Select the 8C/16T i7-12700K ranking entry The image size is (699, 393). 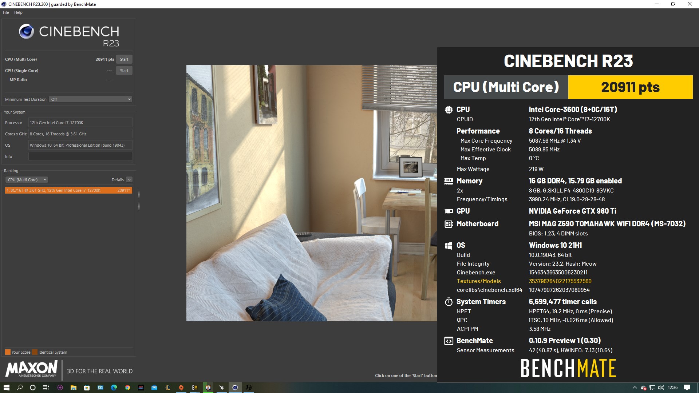pos(68,190)
